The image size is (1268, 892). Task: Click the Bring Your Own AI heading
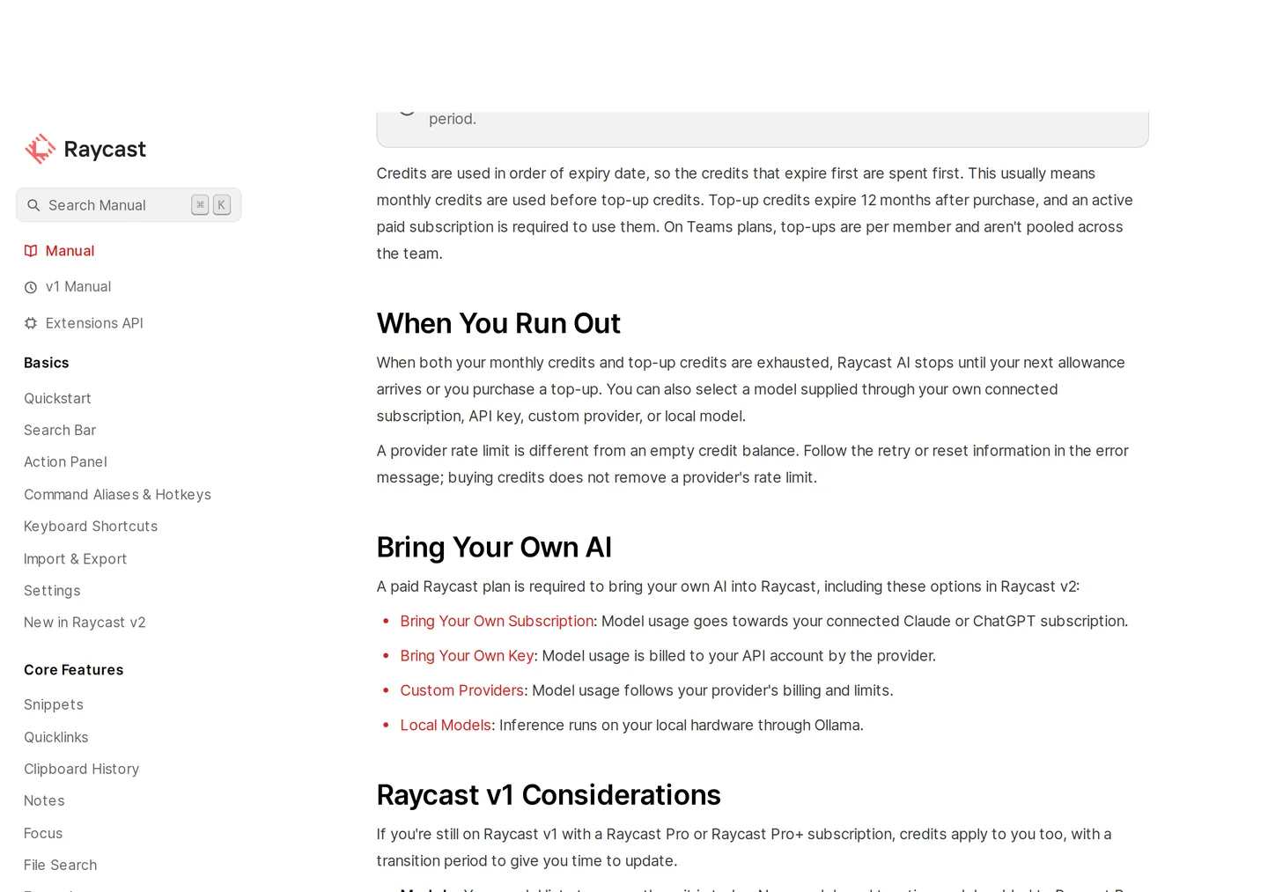point(494,547)
